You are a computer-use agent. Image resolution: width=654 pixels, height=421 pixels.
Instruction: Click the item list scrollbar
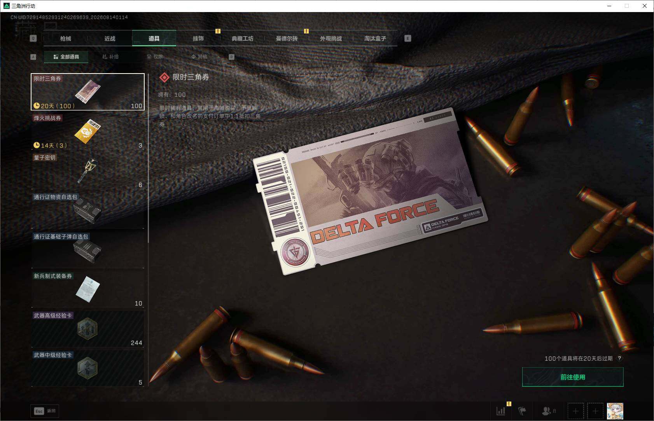[x=148, y=158]
